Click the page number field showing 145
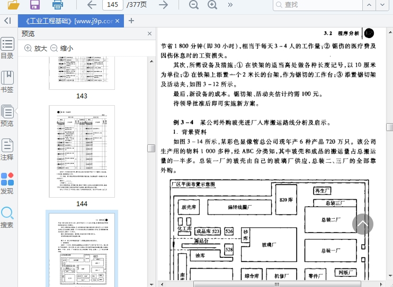The image size is (393, 287). pos(112,5)
